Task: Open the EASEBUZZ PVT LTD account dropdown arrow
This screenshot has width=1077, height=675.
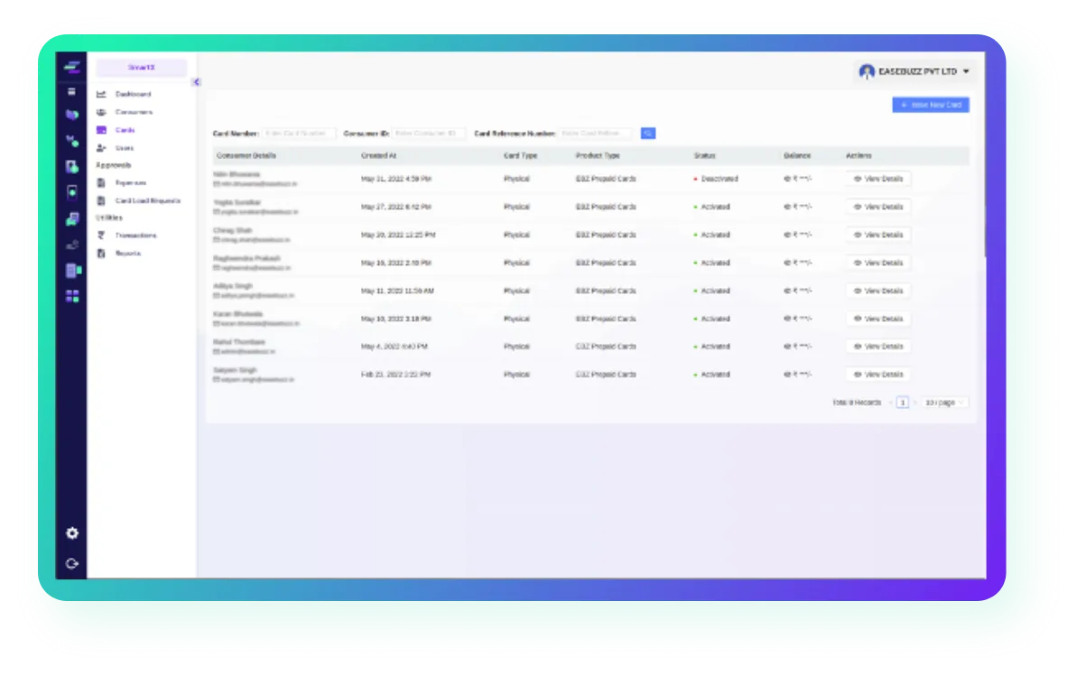Action: click(x=966, y=71)
